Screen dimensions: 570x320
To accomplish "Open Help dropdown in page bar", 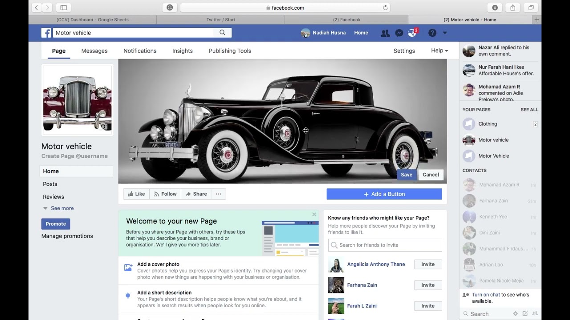I will click(x=440, y=51).
